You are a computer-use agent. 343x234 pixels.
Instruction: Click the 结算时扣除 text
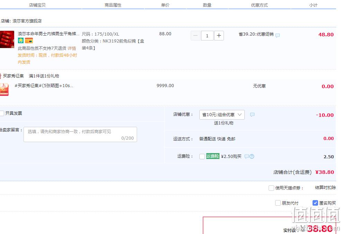[x=325, y=188]
